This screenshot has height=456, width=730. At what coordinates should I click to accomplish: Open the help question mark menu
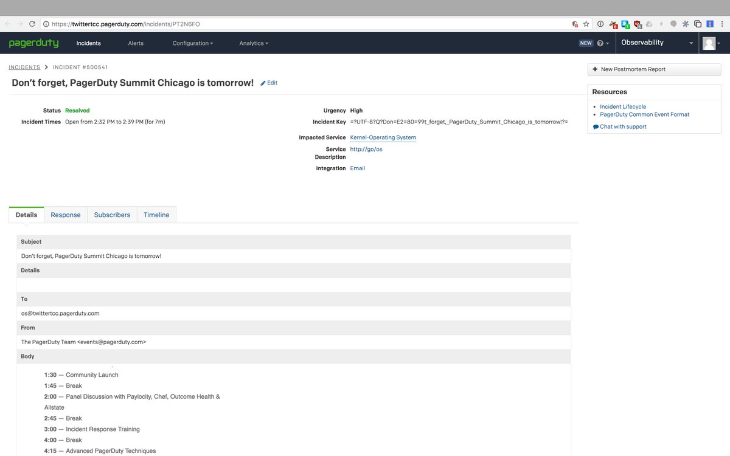602,43
